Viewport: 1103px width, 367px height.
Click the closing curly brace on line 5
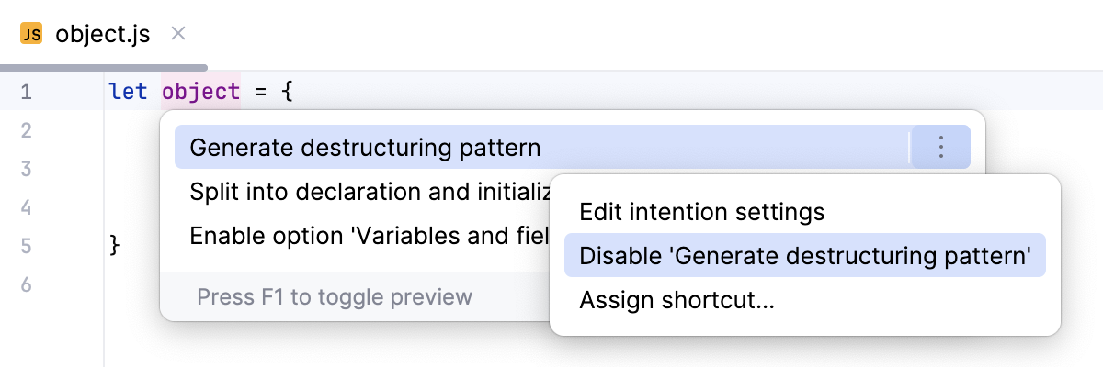tap(115, 246)
